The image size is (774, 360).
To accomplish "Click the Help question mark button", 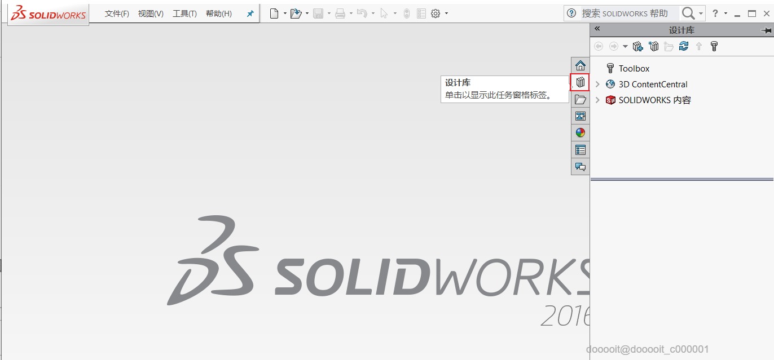I will click(715, 13).
